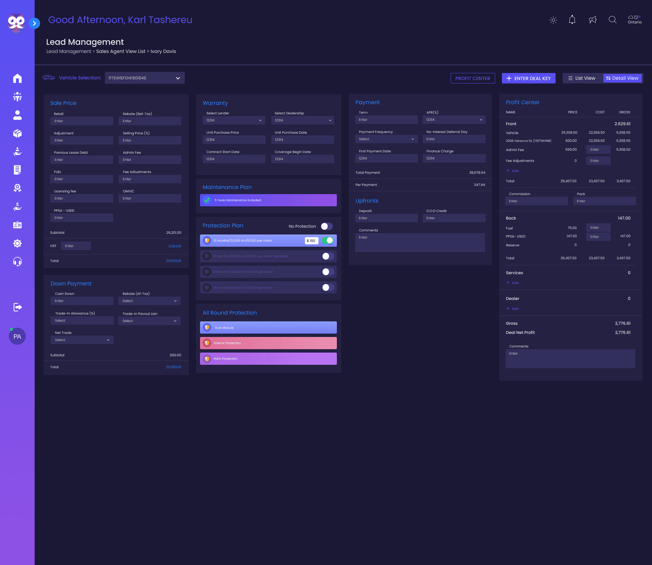Click the Interior Protection shield icon

(207, 343)
